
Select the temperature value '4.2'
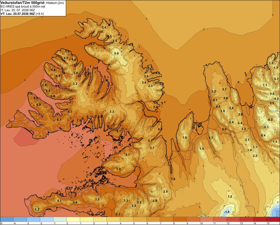150,67
